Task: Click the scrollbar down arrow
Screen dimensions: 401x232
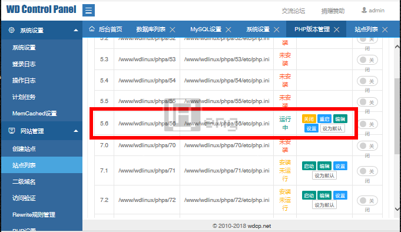Action: 397,209
